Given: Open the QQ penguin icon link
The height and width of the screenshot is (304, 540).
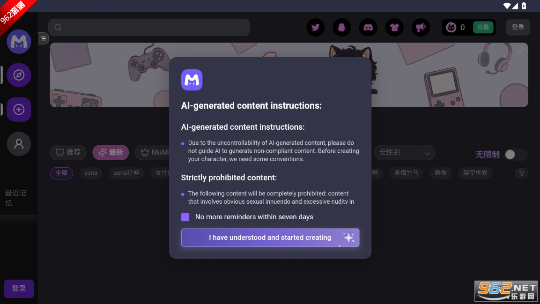Looking at the screenshot, I should 342,27.
